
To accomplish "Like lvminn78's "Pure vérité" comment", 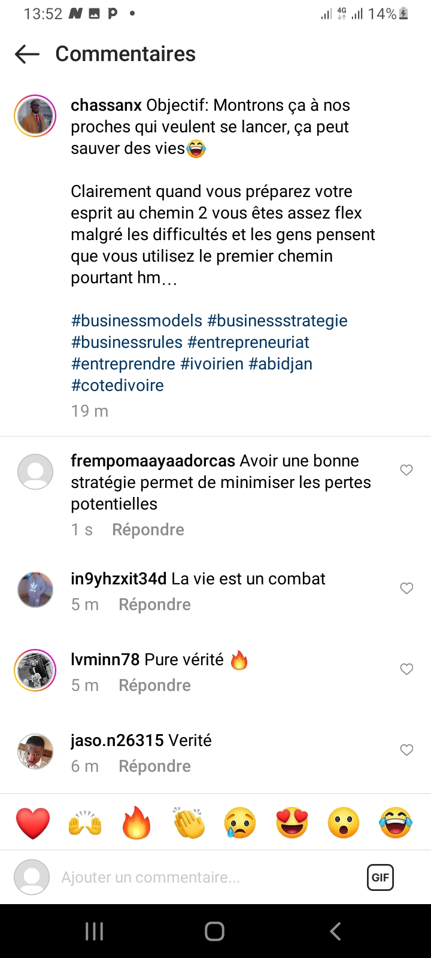I will [406, 669].
